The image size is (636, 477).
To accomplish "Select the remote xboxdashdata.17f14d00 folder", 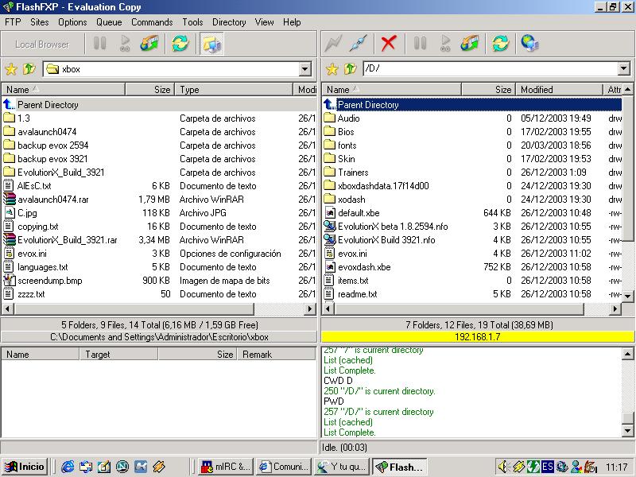I will tap(383, 186).
